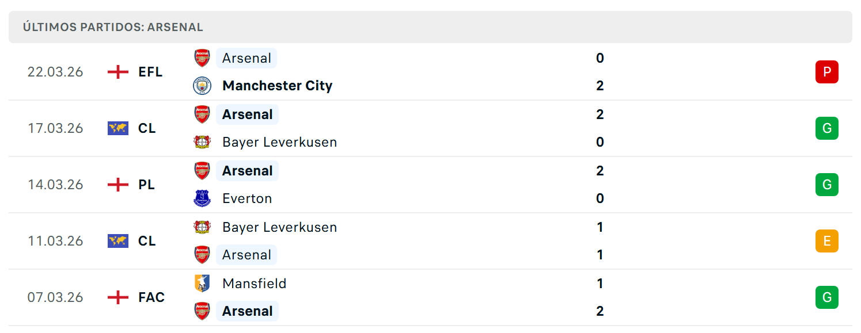Click Champions League flag icon for 17.03.26
Viewport: 861px width, 333px height.
(118, 128)
